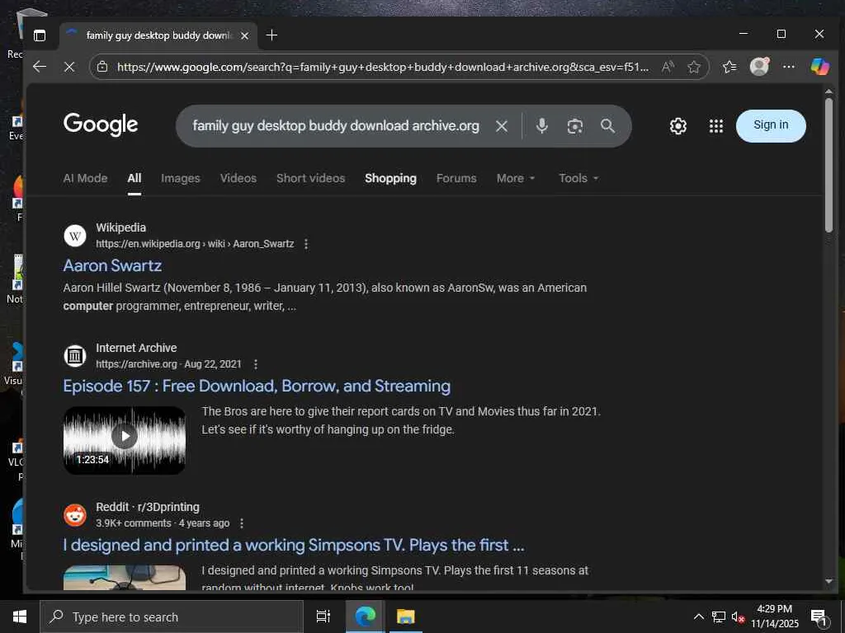
Task: Open the Favorites list icon
Action: point(729,67)
